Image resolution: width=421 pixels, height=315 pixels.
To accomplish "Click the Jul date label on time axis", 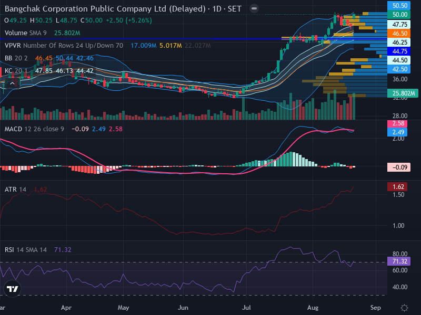I will (246, 308).
